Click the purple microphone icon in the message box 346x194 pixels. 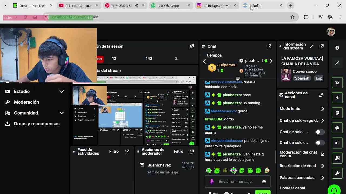pos(212,182)
